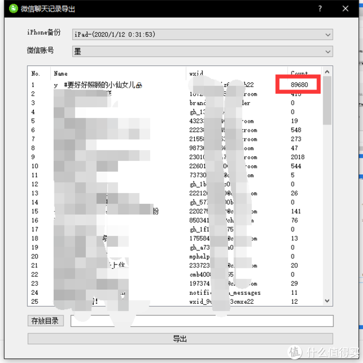Click count value 2018 in row 9
Viewport: 363px width, 363px height.
pos(298,157)
